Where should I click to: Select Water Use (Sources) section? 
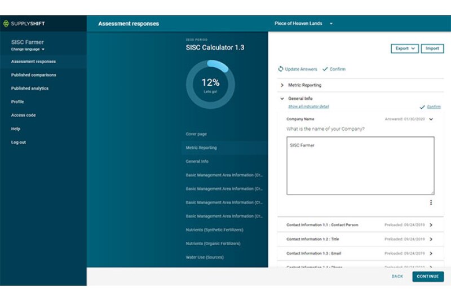click(205, 257)
